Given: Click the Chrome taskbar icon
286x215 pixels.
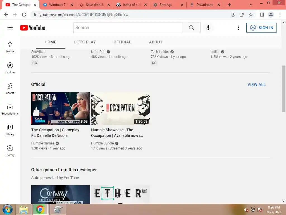Looking at the screenshot, I should click(40, 209).
